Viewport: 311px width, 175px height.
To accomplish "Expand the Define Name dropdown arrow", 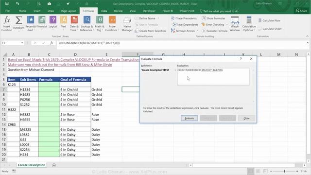I will (158, 18).
